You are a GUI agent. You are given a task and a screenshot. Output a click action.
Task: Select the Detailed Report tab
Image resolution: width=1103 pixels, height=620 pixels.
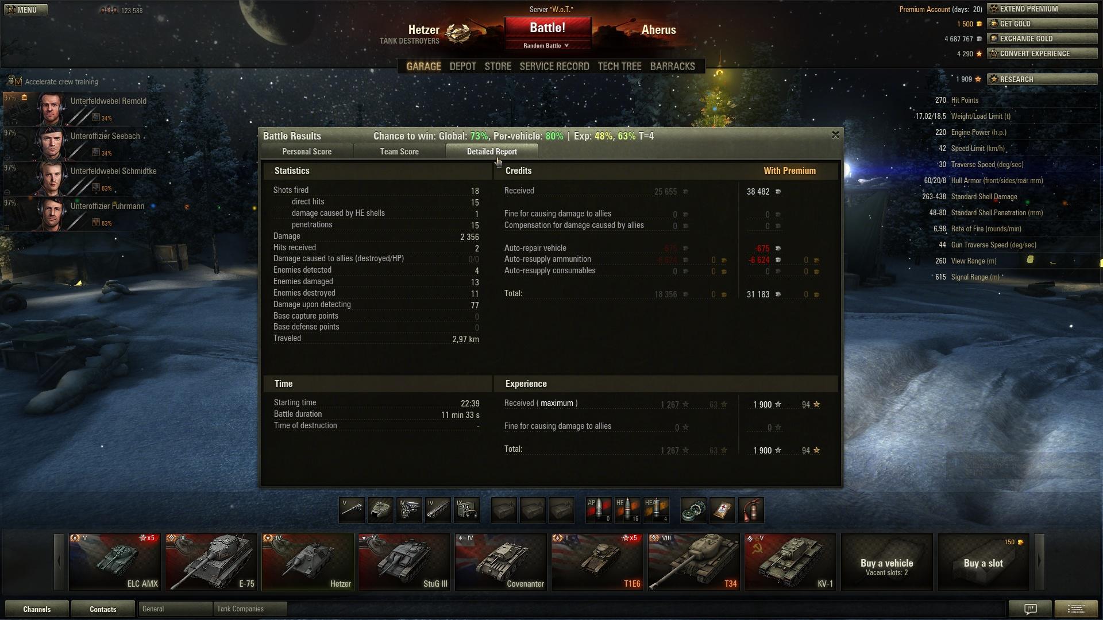tap(492, 152)
